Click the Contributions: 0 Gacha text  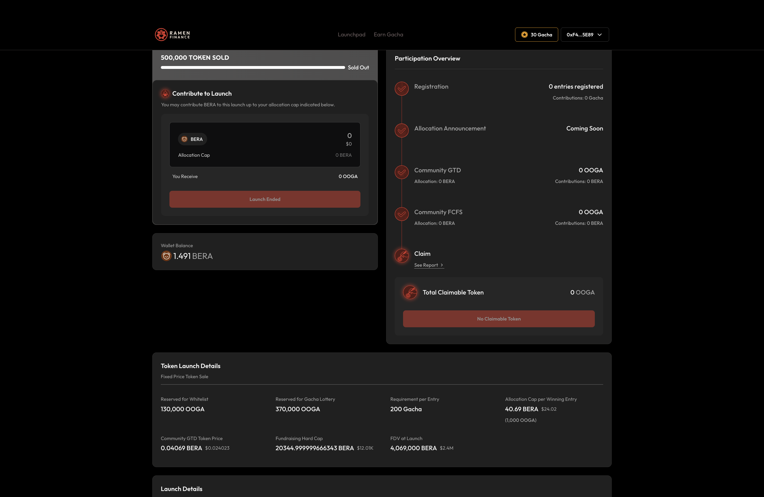[x=577, y=98]
